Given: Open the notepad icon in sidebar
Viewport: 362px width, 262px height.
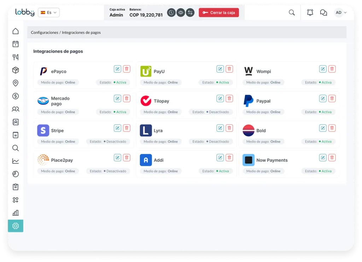Looking at the screenshot, I should pyautogui.click(x=16, y=135).
